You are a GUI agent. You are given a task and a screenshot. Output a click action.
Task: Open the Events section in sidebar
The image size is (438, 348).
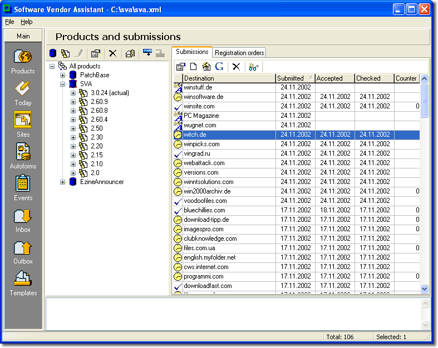tap(23, 188)
